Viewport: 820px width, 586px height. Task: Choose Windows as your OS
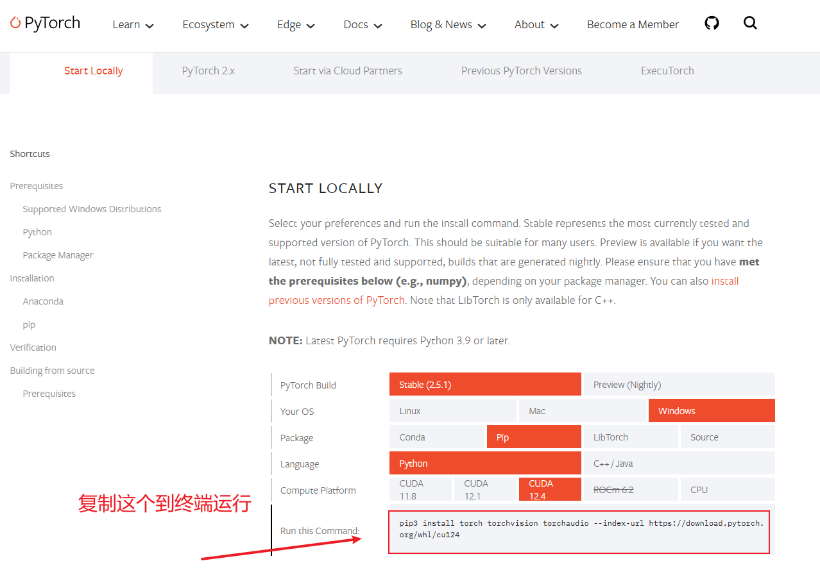[712, 411]
